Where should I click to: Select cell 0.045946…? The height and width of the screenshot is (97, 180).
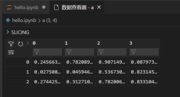pos(79,72)
